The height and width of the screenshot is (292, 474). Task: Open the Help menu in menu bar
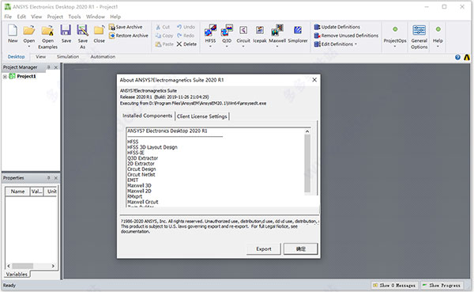(x=115, y=17)
